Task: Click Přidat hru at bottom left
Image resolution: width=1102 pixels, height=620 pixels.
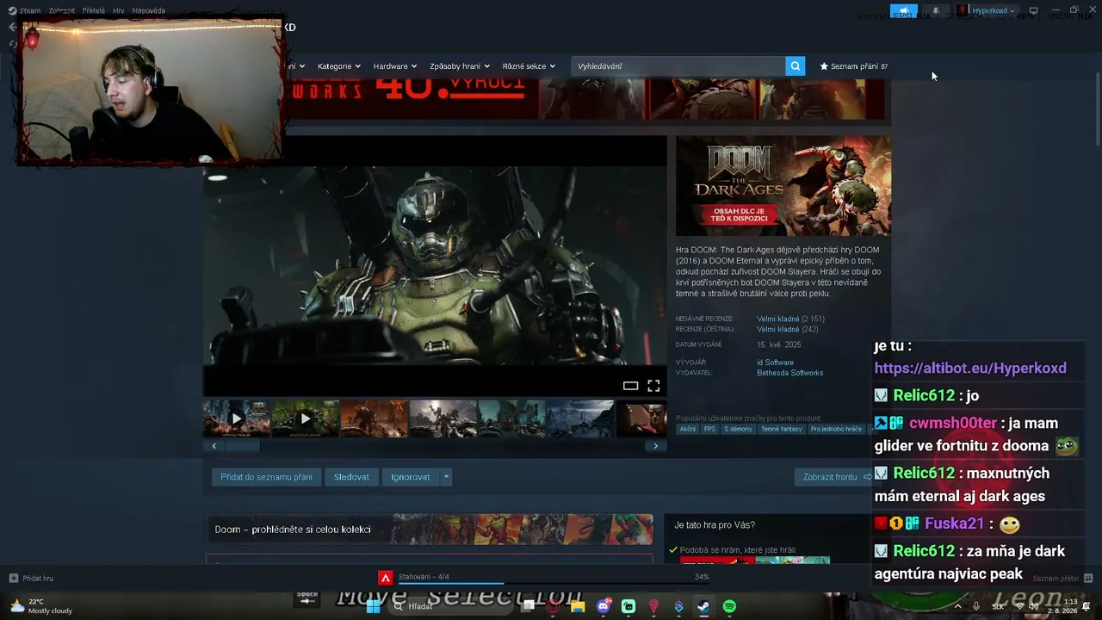Action: (32, 578)
